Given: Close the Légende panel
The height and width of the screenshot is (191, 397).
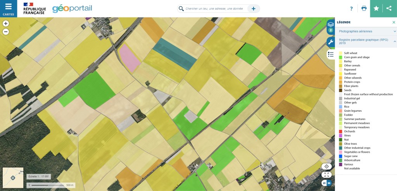Looking at the screenshot, I should click(x=394, y=22).
